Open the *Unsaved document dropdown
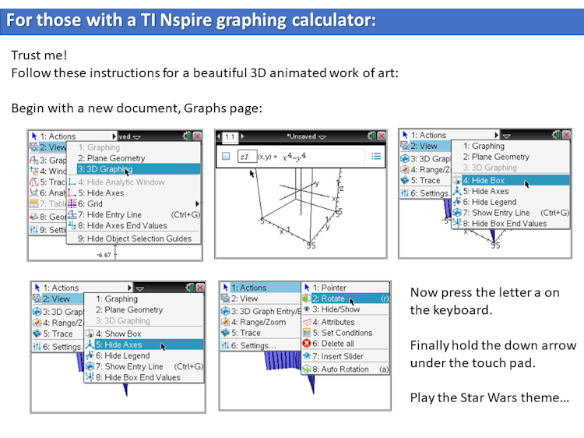 pos(306,136)
